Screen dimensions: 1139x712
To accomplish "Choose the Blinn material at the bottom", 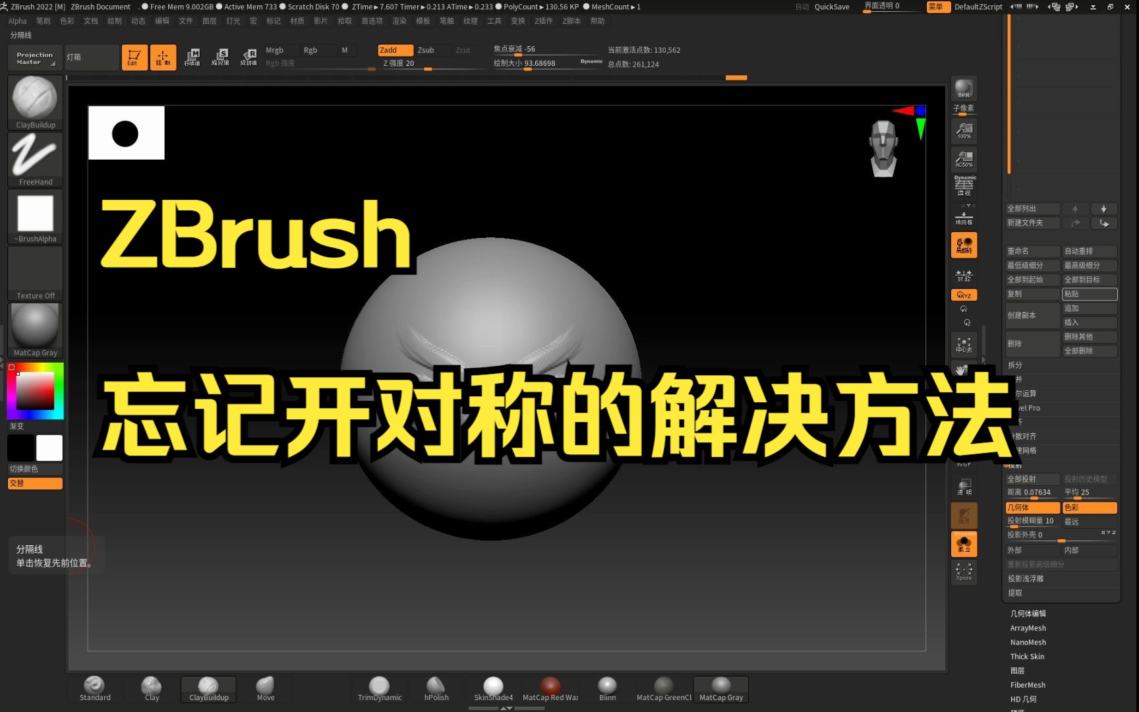I will [x=607, y=689].
